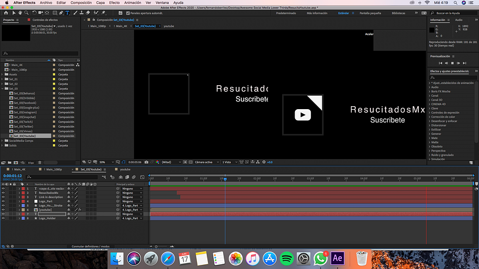
Task: Click the Project panel search field
Action: pyautogui.click(x=40, y=53)
